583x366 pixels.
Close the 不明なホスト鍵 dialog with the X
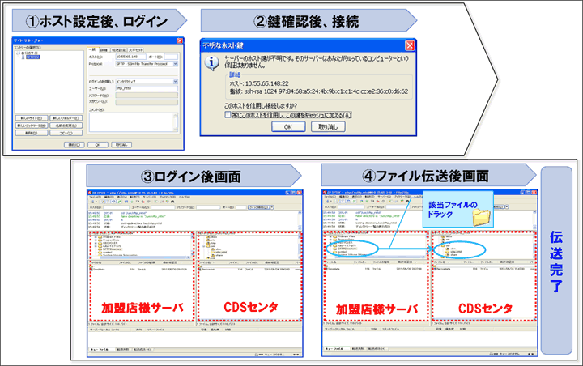tap(410, 45)
